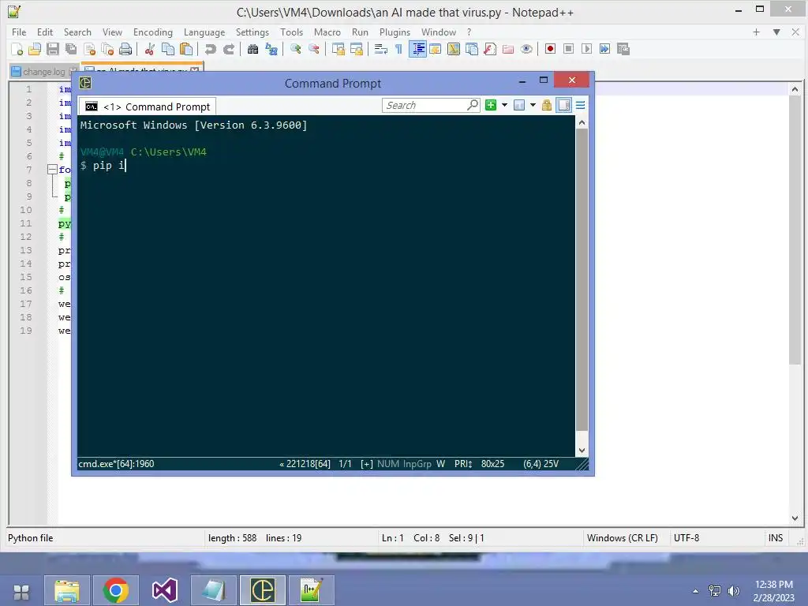Start macro recording with the red dot icon
Screen dimensions: 808x606
click(550, 49)
